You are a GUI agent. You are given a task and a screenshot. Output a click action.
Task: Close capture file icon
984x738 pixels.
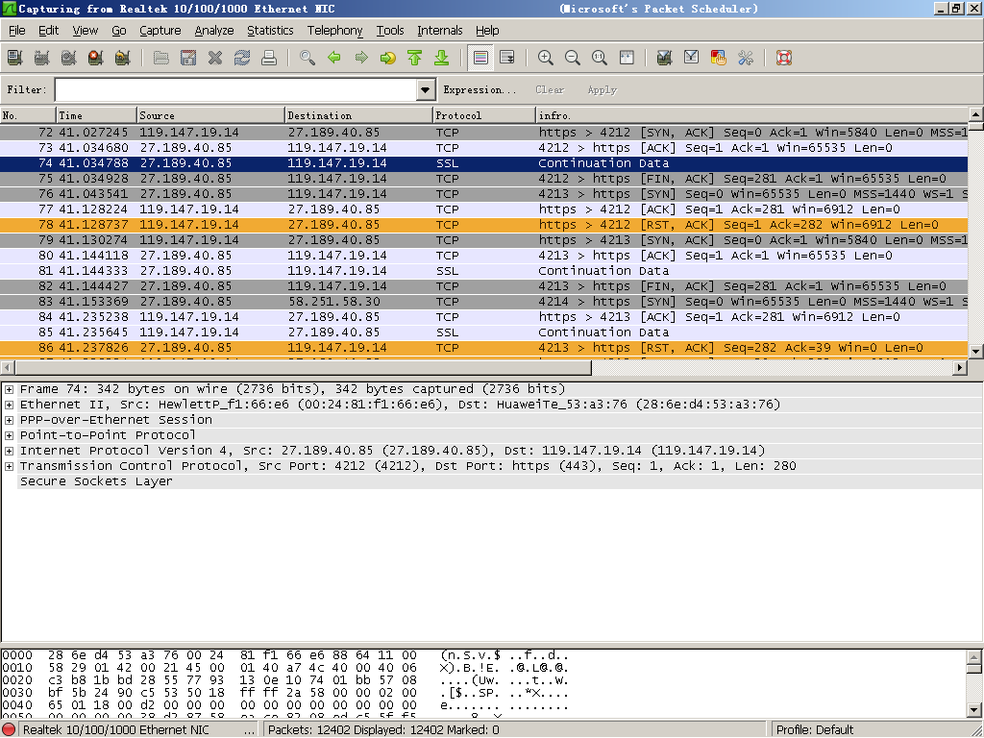(x=214, y=58)
